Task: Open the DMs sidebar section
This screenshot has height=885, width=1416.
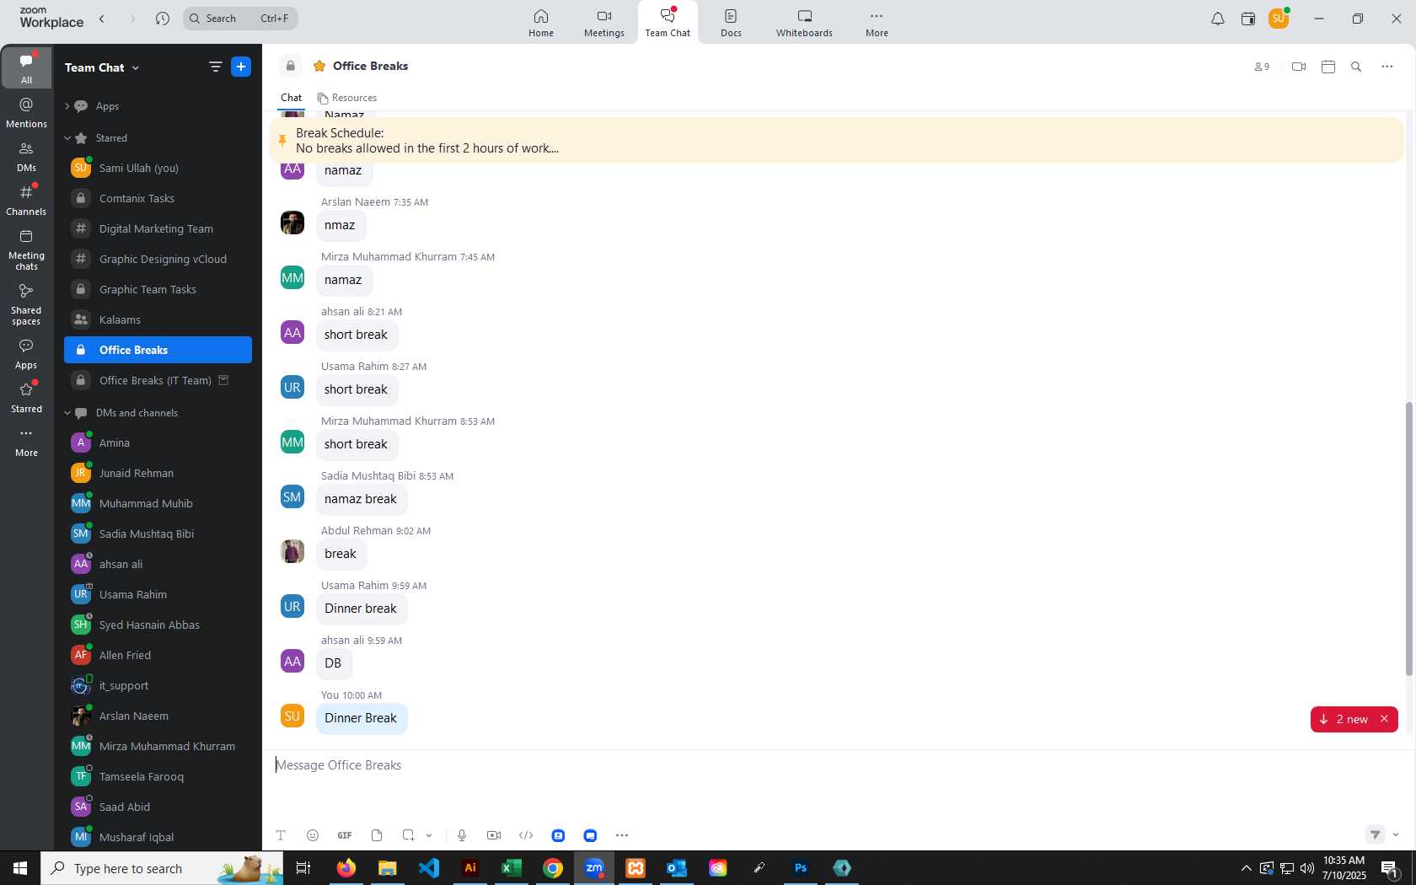Action: click(x=26, y=157)
